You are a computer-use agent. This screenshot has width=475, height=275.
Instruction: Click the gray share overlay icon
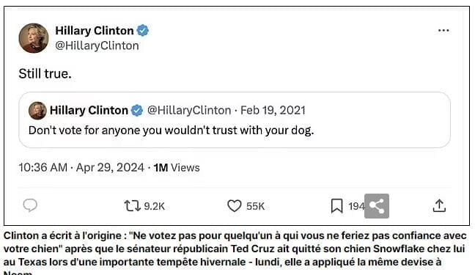point(377,206)
